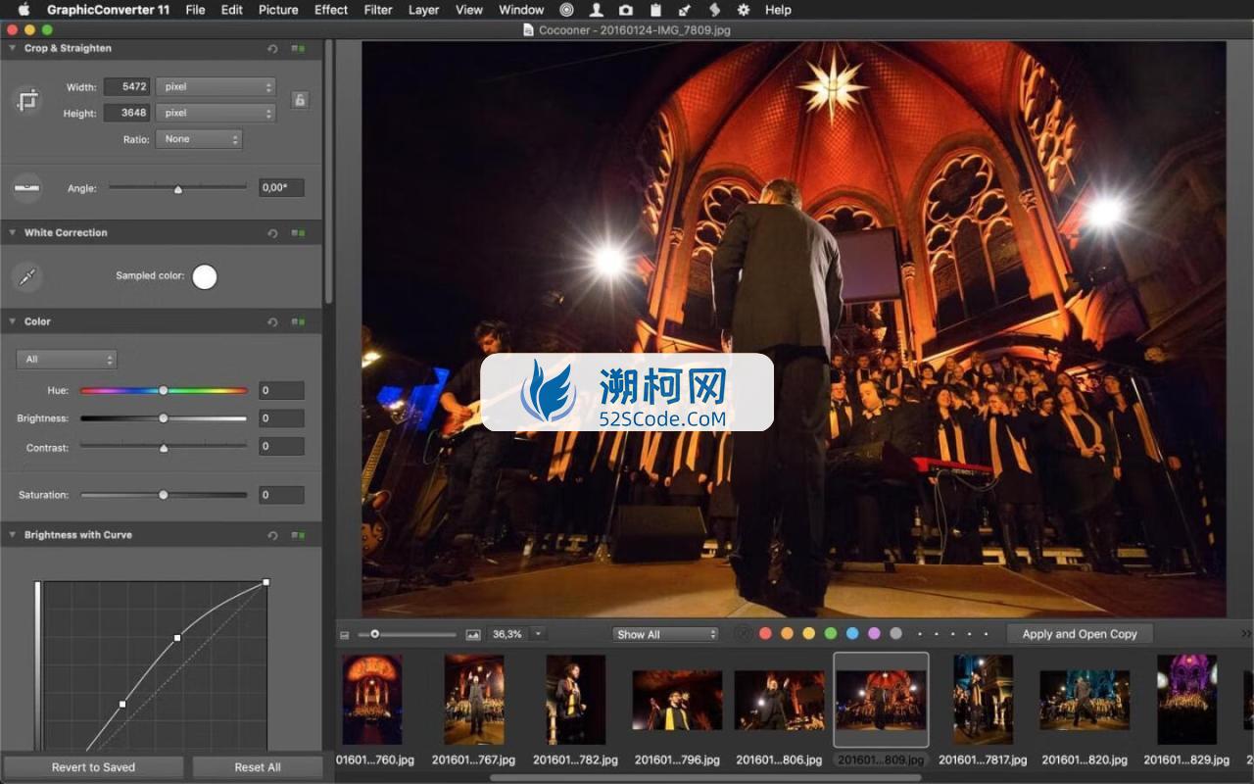Apply the red color label
This screenshot has width=1254, height=784.
click(x=766, y=634)
